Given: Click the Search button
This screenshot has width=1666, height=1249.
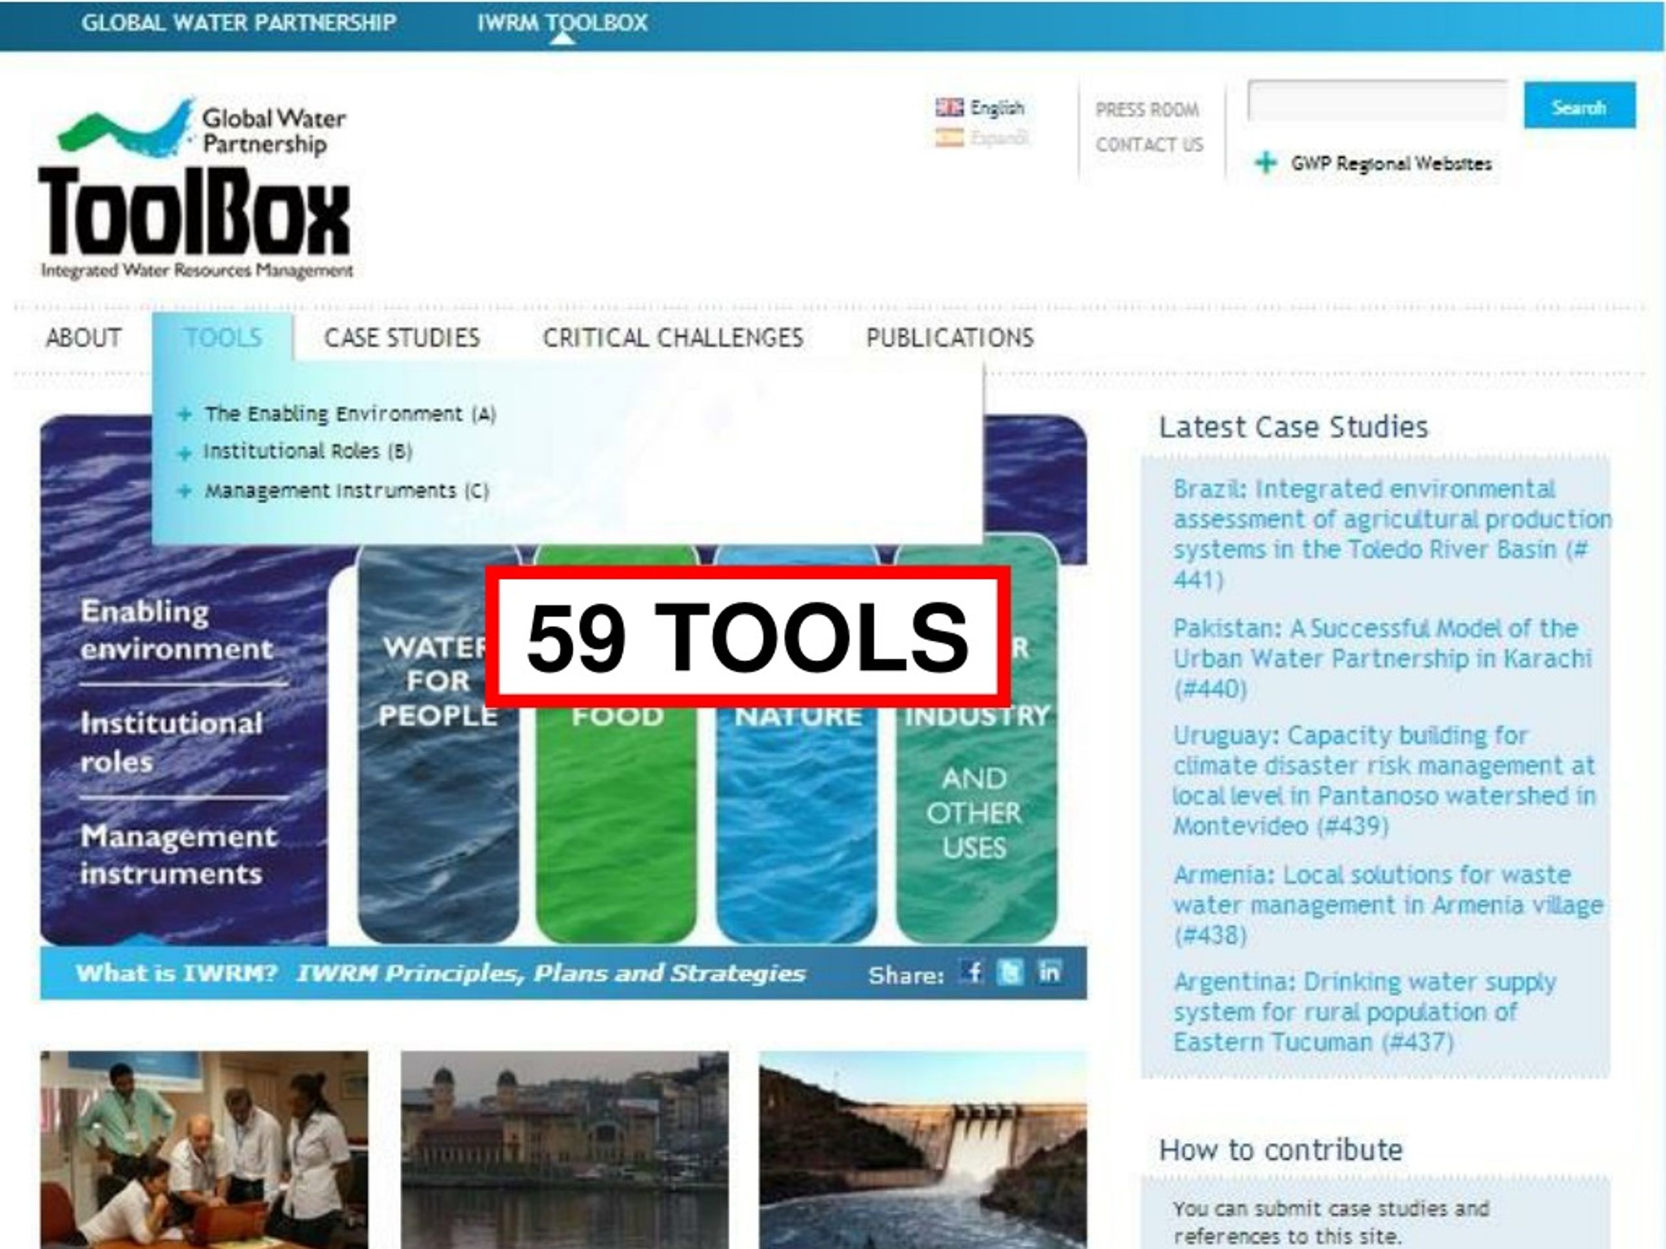Looking at the screenshot, I should (1579, 105).
